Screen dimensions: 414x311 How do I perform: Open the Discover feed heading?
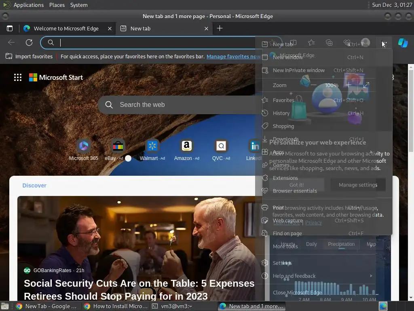pyautogui.click(x=34, y=185)
